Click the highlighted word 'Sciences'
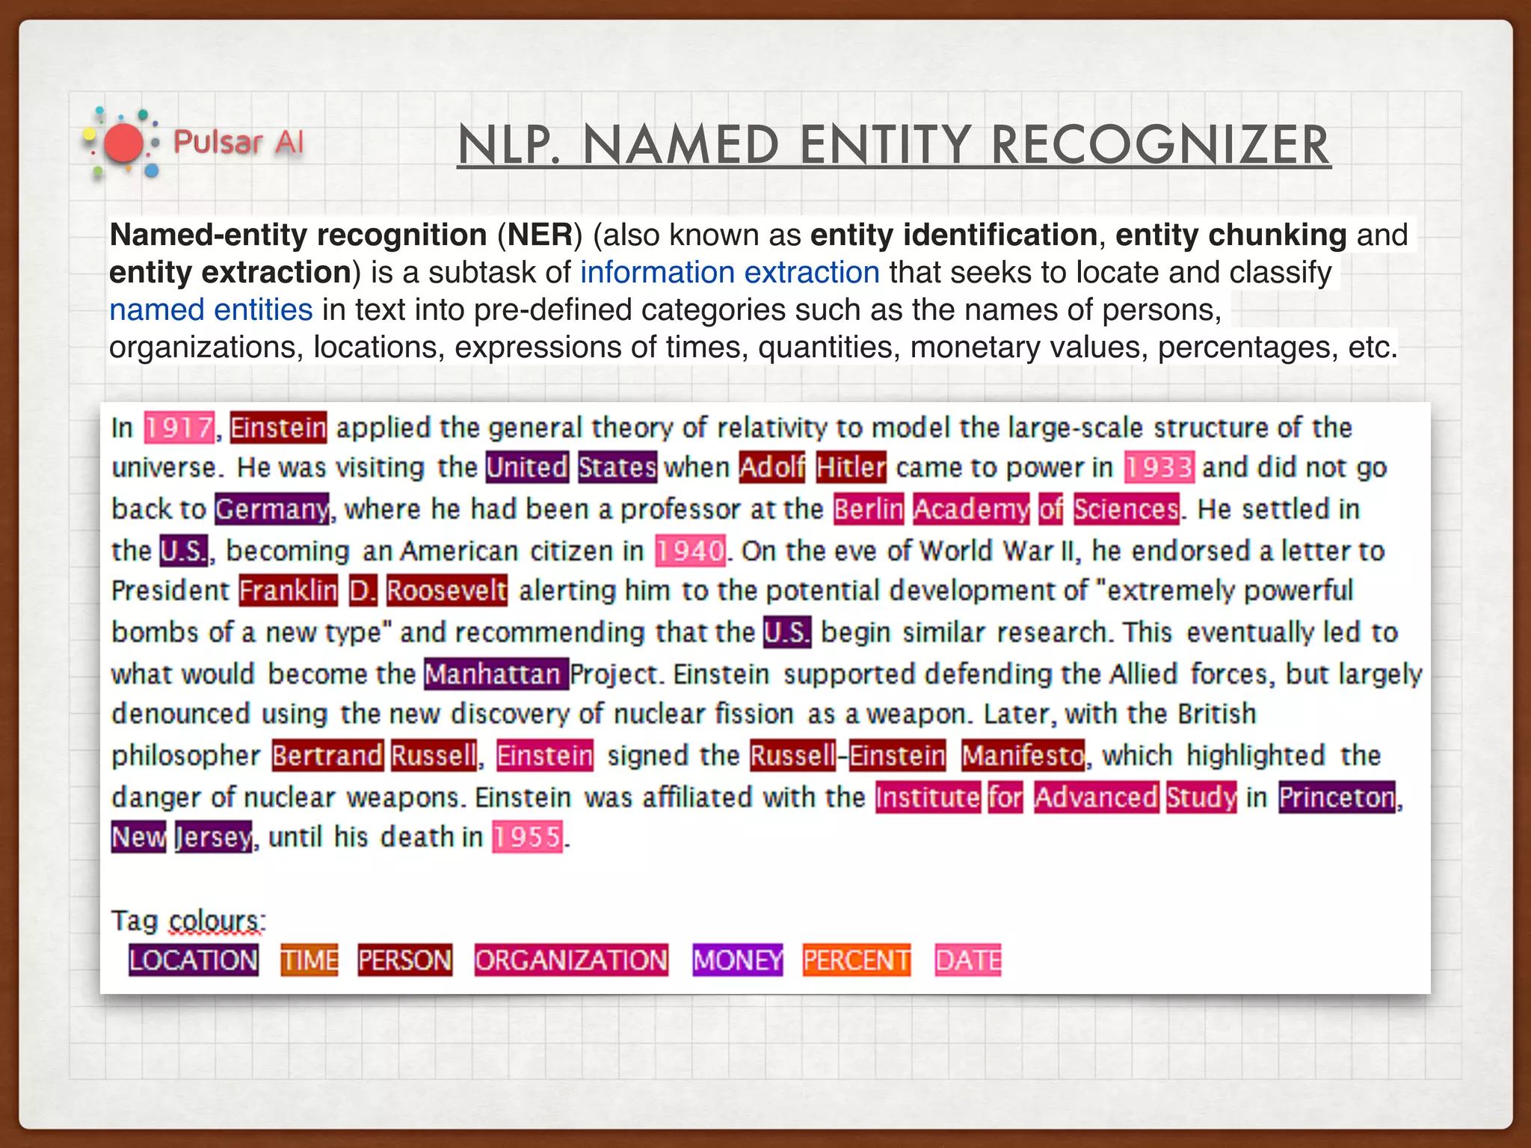This screenshot has width=1531, height=1148. (1127, 510)
